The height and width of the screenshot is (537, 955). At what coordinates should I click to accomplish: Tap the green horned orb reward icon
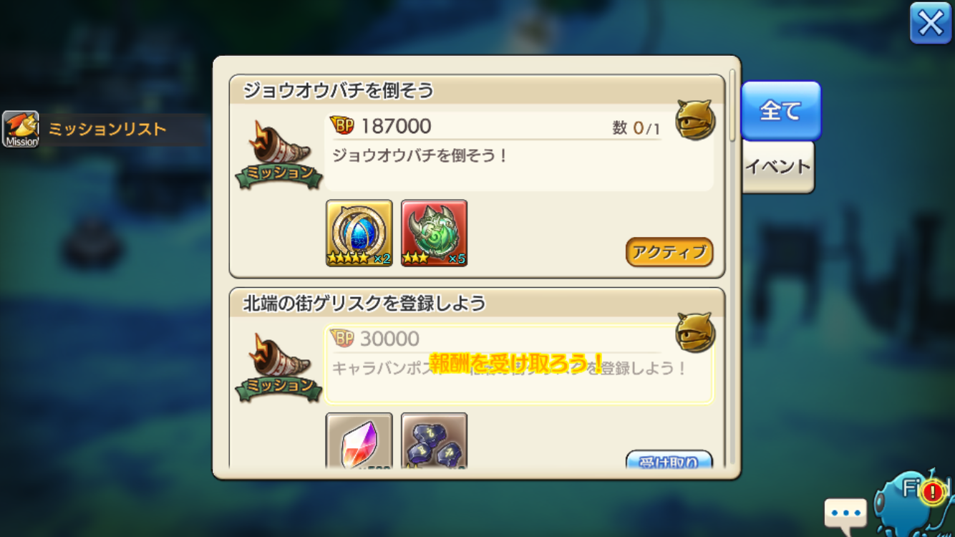(x=435, y=233)
